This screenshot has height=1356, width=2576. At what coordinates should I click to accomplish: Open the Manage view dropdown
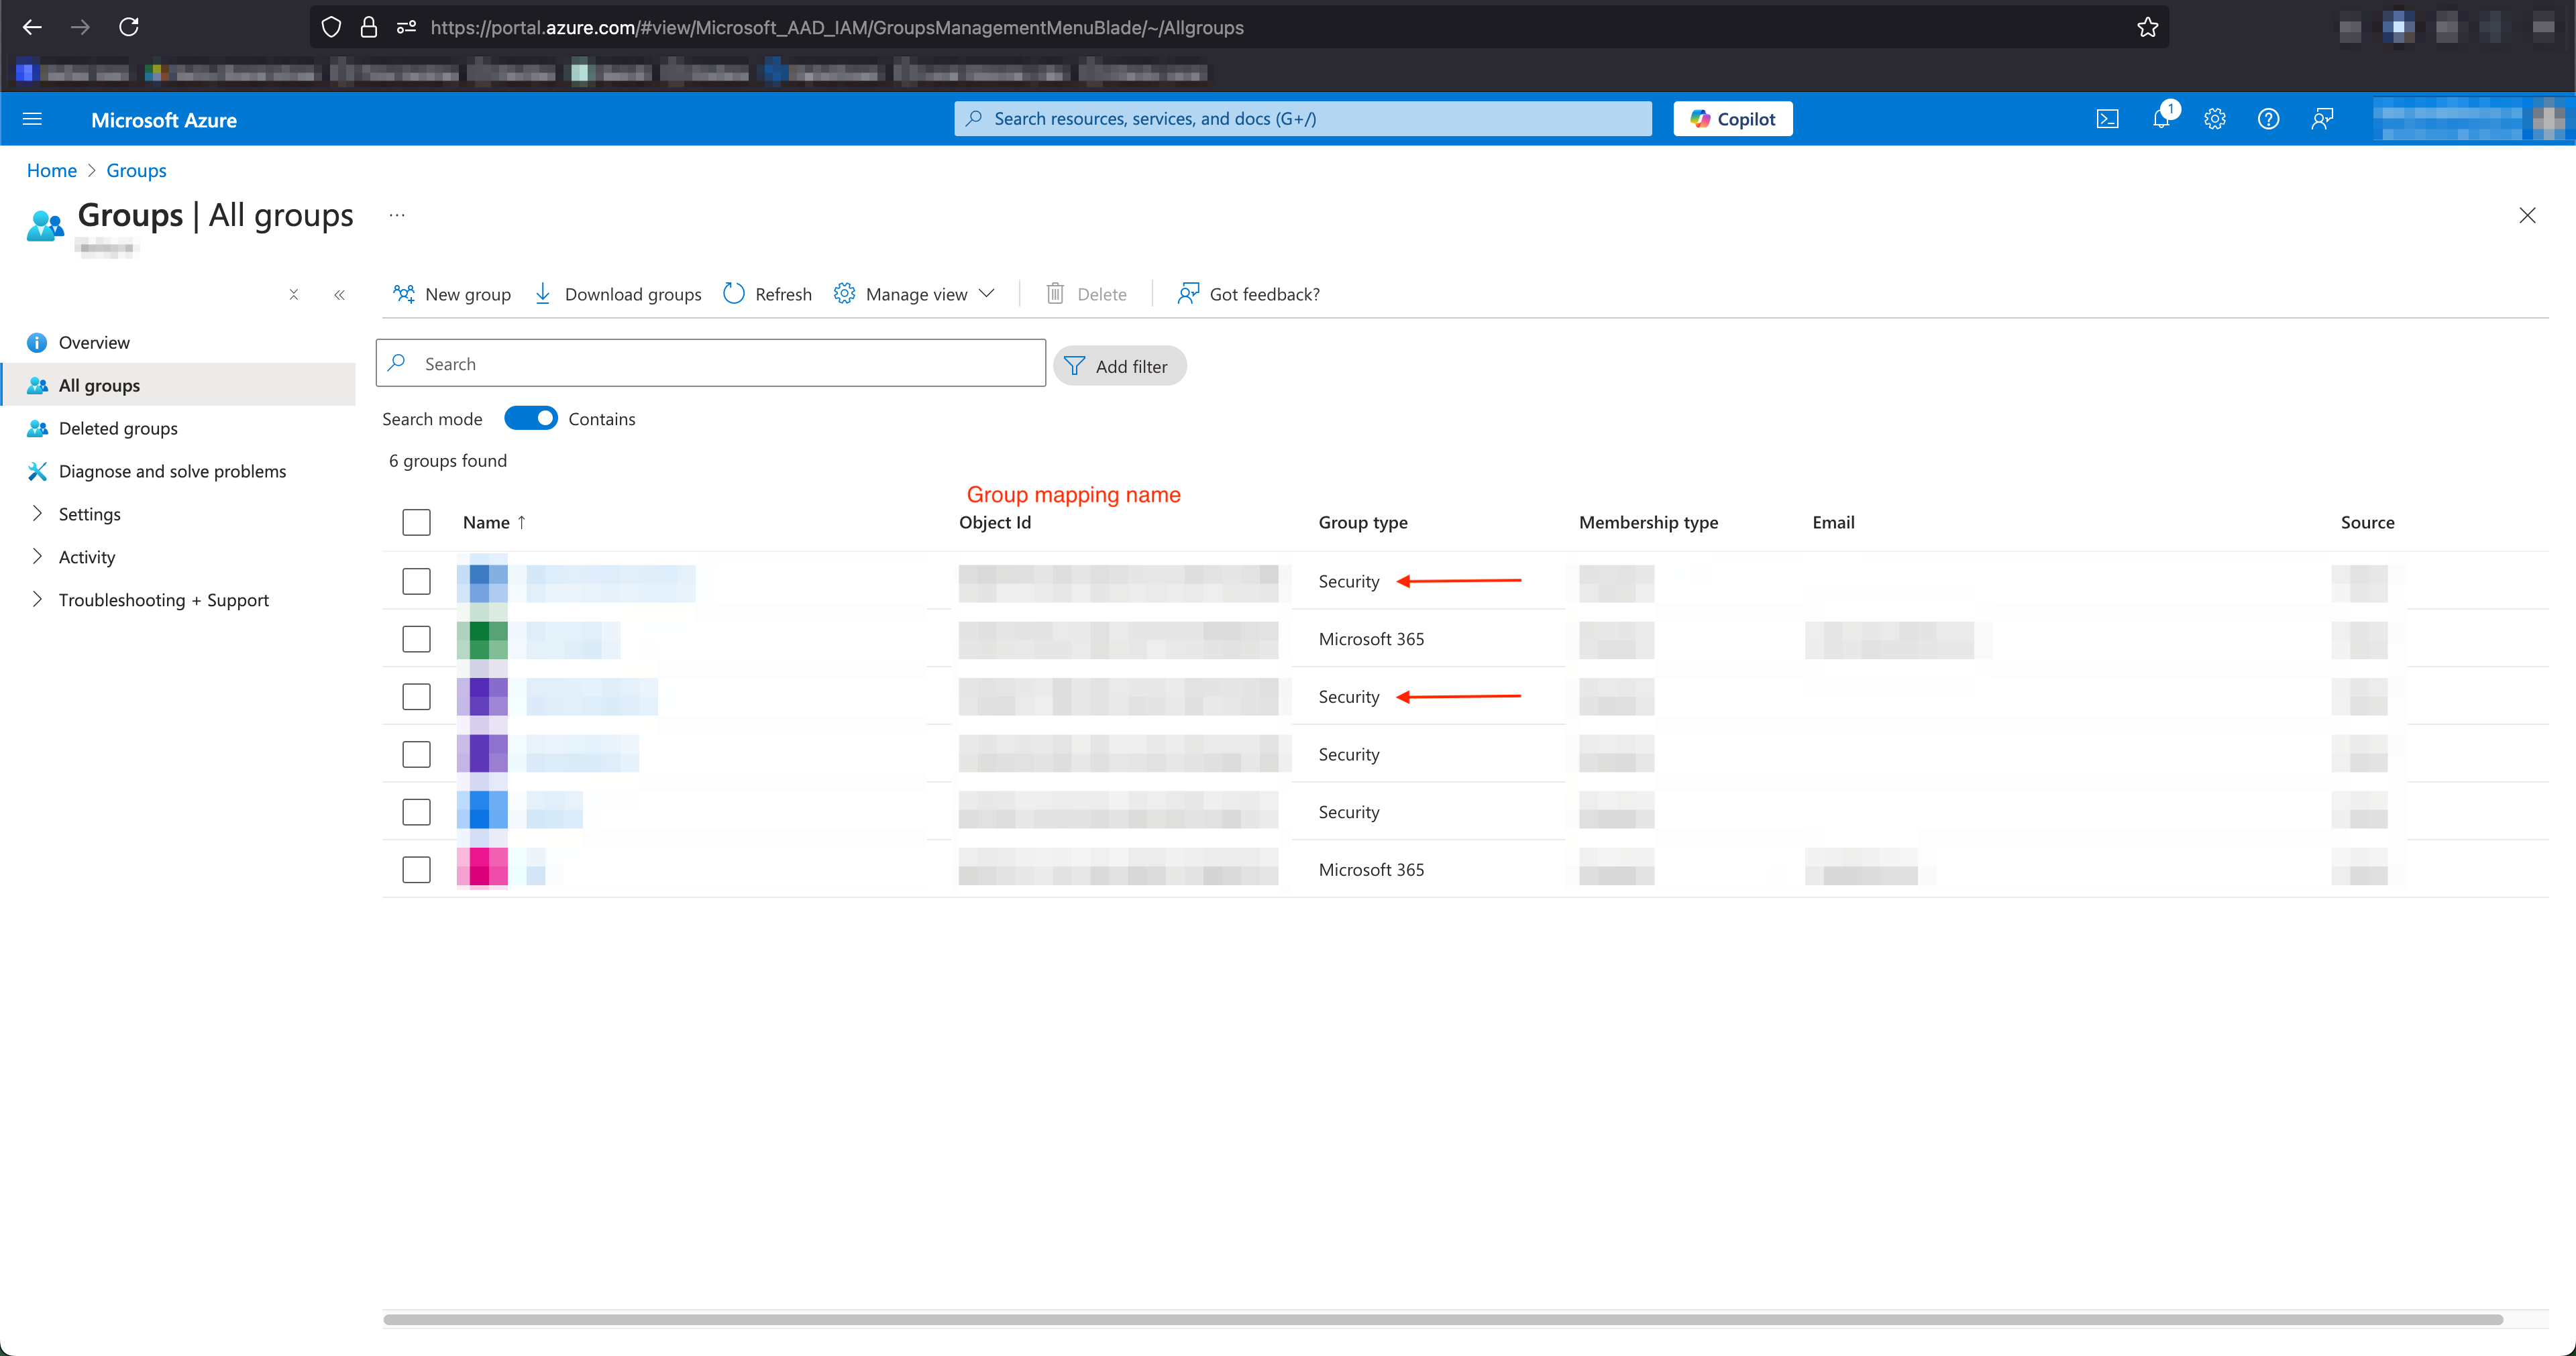(x=914, y=294)
